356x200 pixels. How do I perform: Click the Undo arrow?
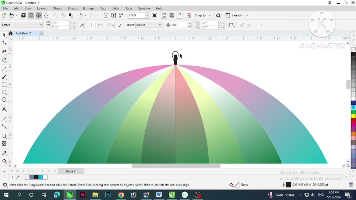[x=80, y=16]
